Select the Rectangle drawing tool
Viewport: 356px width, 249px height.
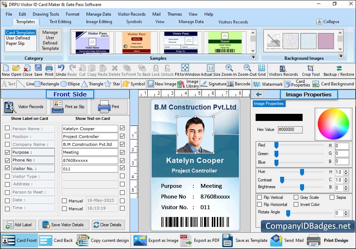[47, 84]
